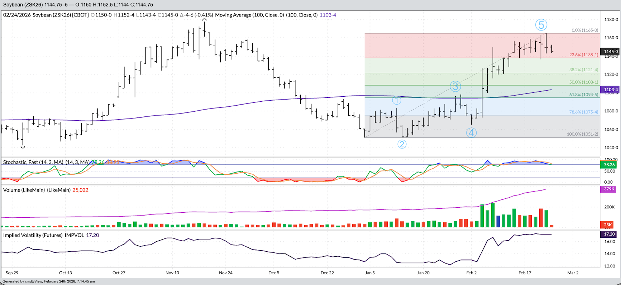
Task: Click the black 1145-0 last price tag
Action: point(611,52)
